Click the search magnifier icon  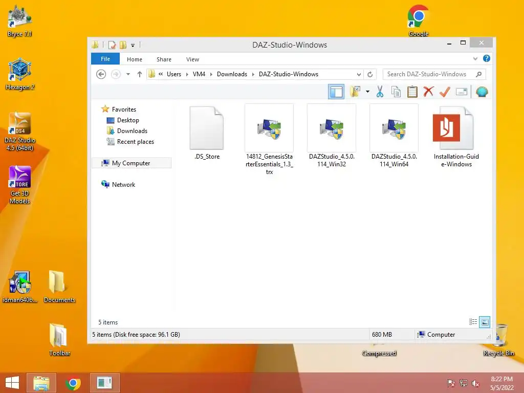pos(479,74)
